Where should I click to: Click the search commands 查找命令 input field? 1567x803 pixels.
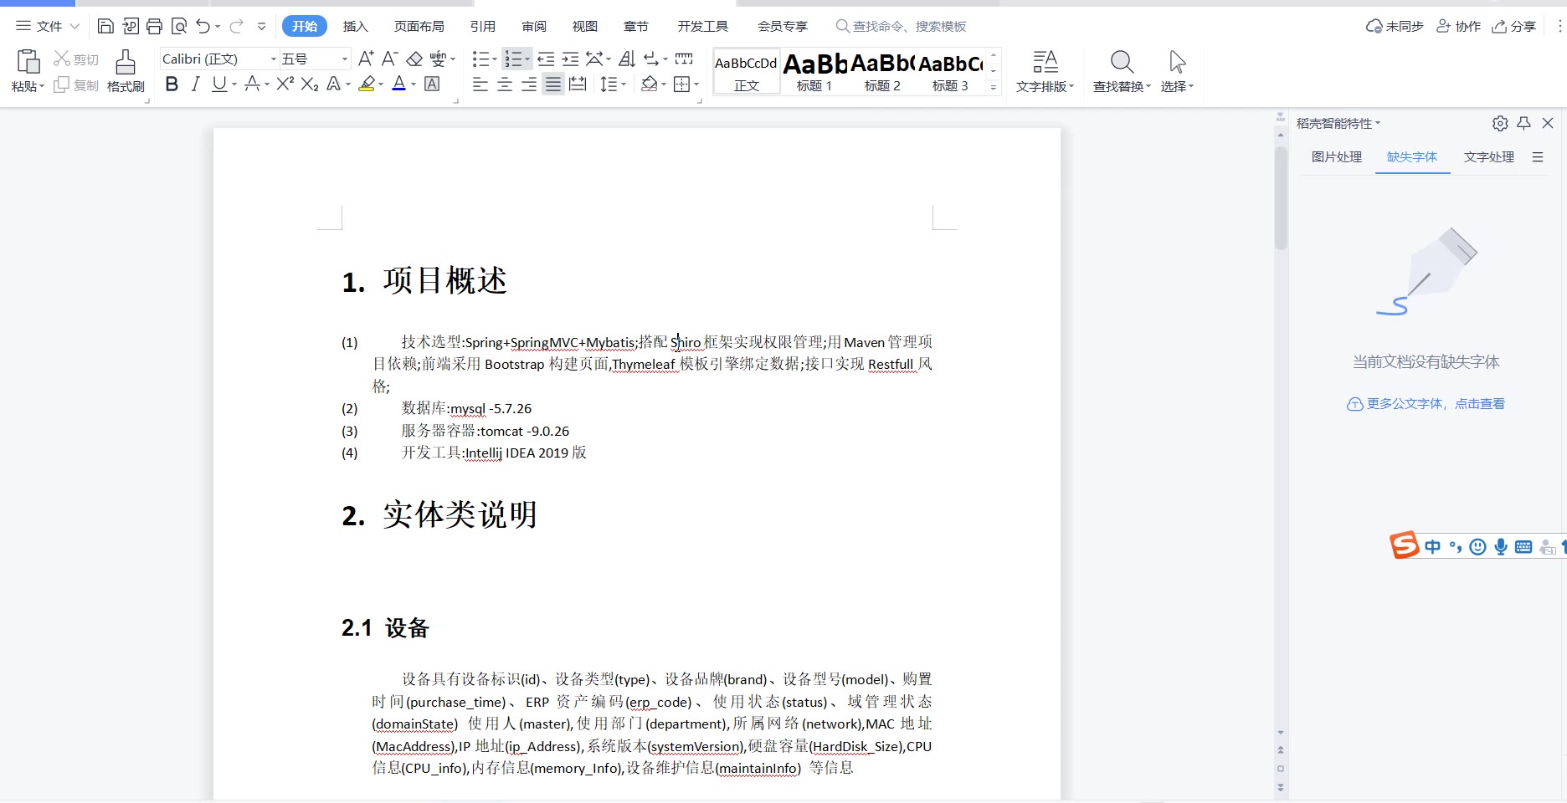point(902,26)
